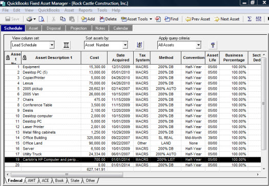This screenshot has width=269, height=186.
Task: Open the View column set dropdown
Action: (x=52, y=45)
